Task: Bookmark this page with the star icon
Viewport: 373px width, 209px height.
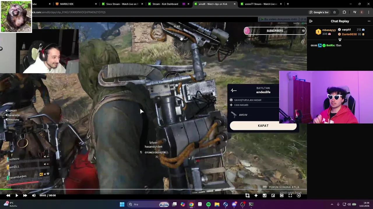Action: point(335,12)
